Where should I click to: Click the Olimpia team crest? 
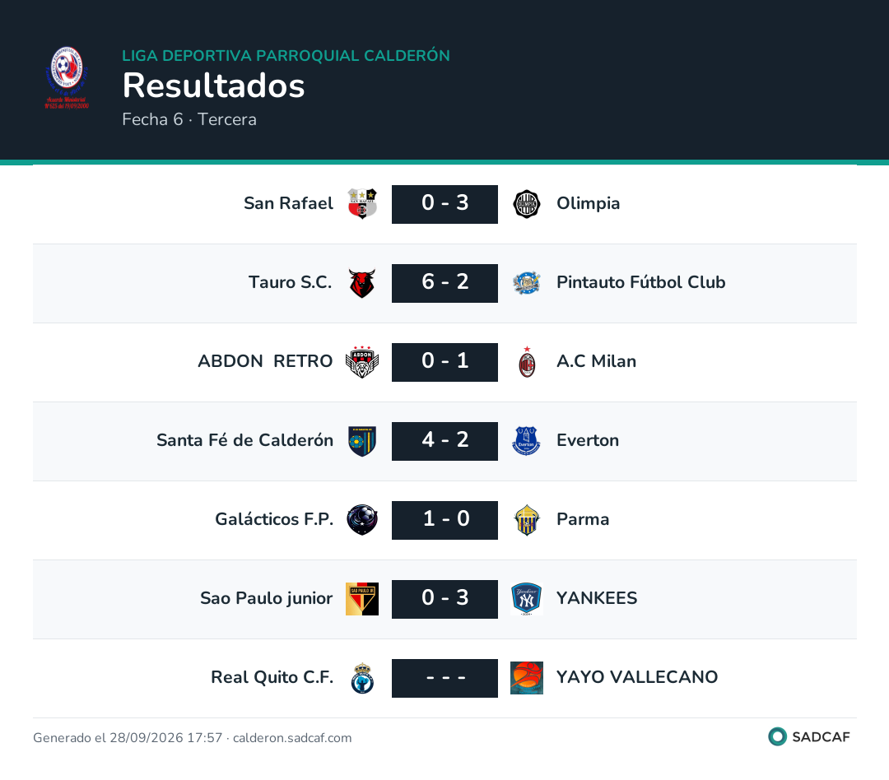pos(527,204)
